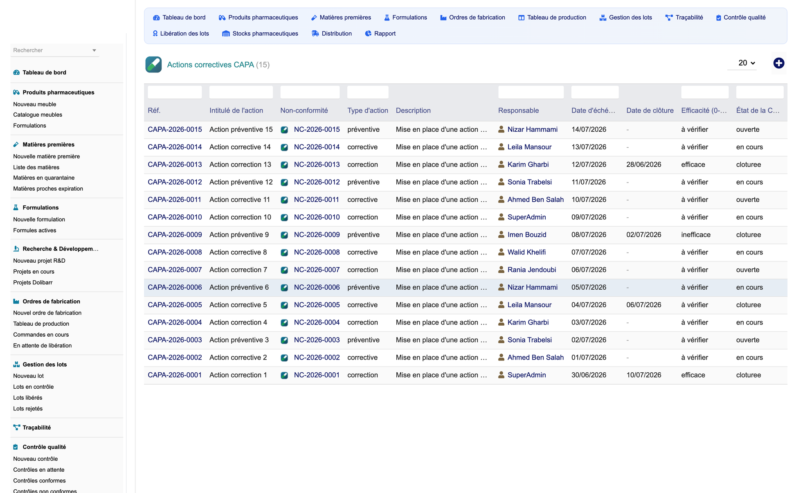
Task: Click the Intitulé de l'action filter field
Action: 241,92
